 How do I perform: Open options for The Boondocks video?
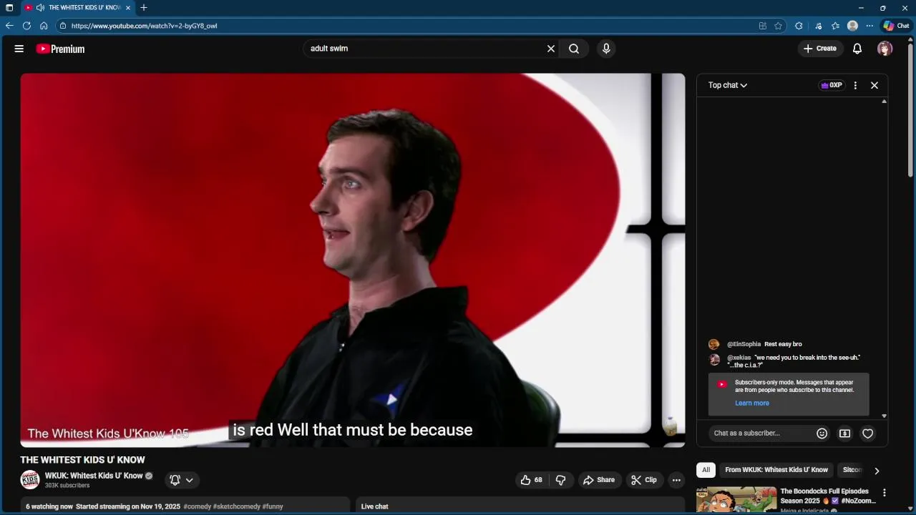pos(885,493)
